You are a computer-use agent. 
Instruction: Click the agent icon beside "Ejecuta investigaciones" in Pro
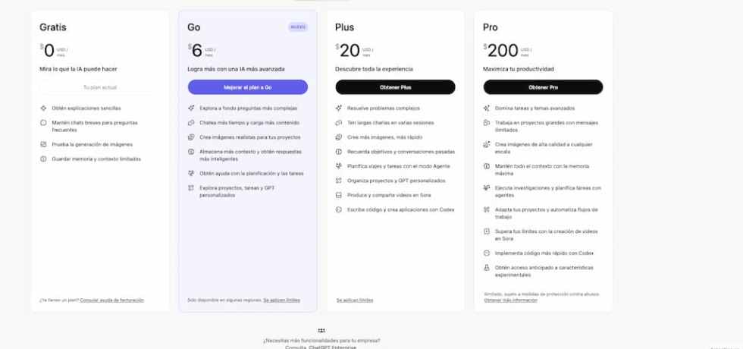tap(487, 187)
